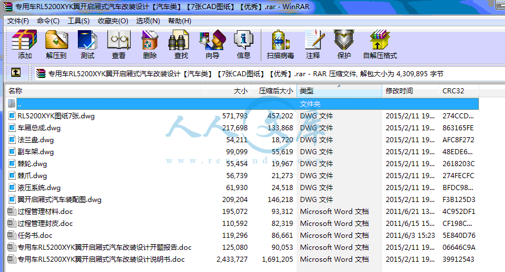
Task: Go up one folder level arrow
Action: (16, 72)
